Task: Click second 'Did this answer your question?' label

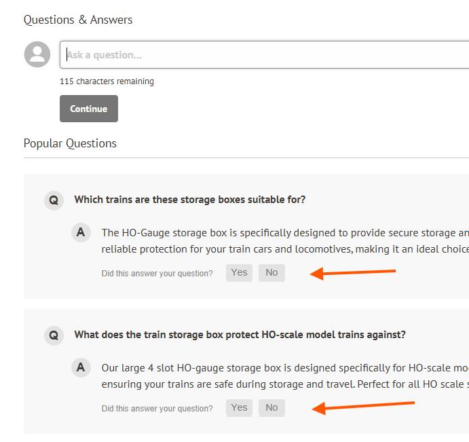Action: 157,409
